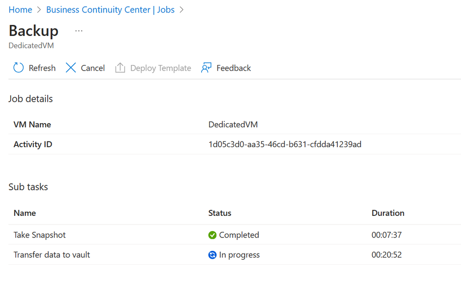
Task: Click the blue In progress sync icon
Action: pyautogui.click(x=212, y=255)
